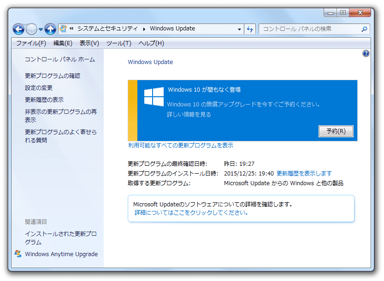Click the 昨日: 19:27 last check value
This screenshot has width=384, height=281.
(239, 164)
